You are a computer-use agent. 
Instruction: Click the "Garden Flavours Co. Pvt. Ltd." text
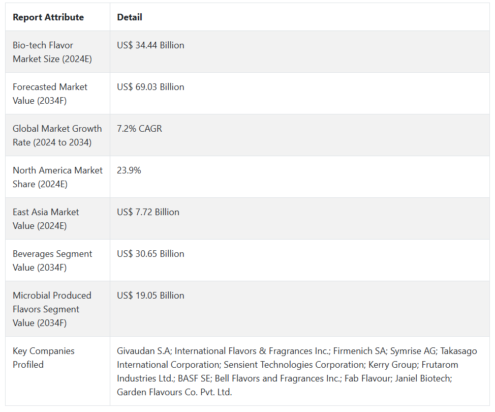pos(174,392)
